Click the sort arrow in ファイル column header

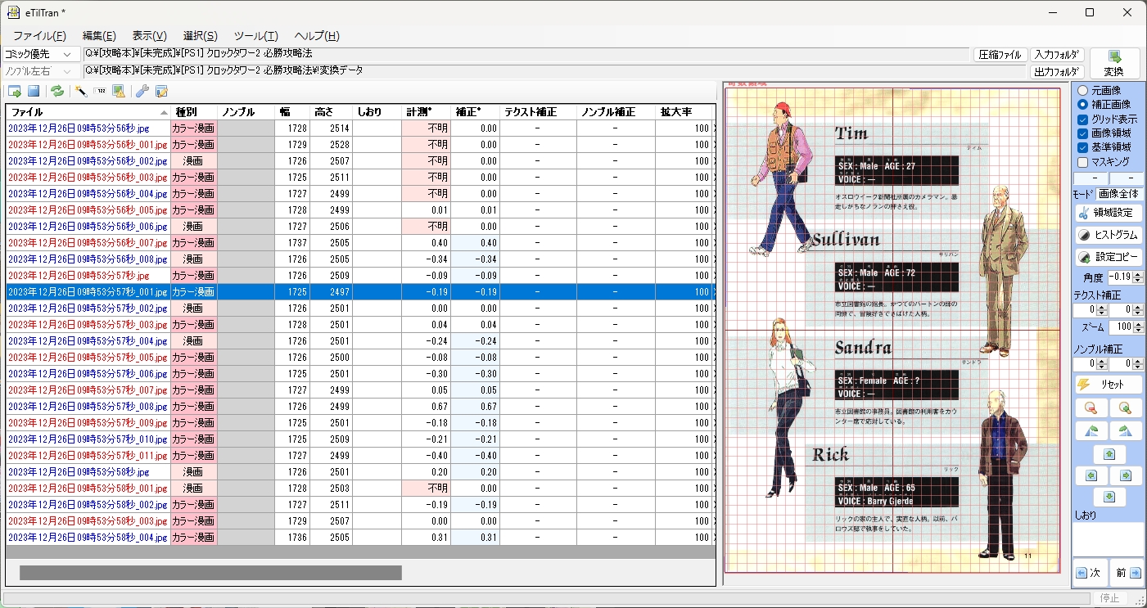(163, 112)
